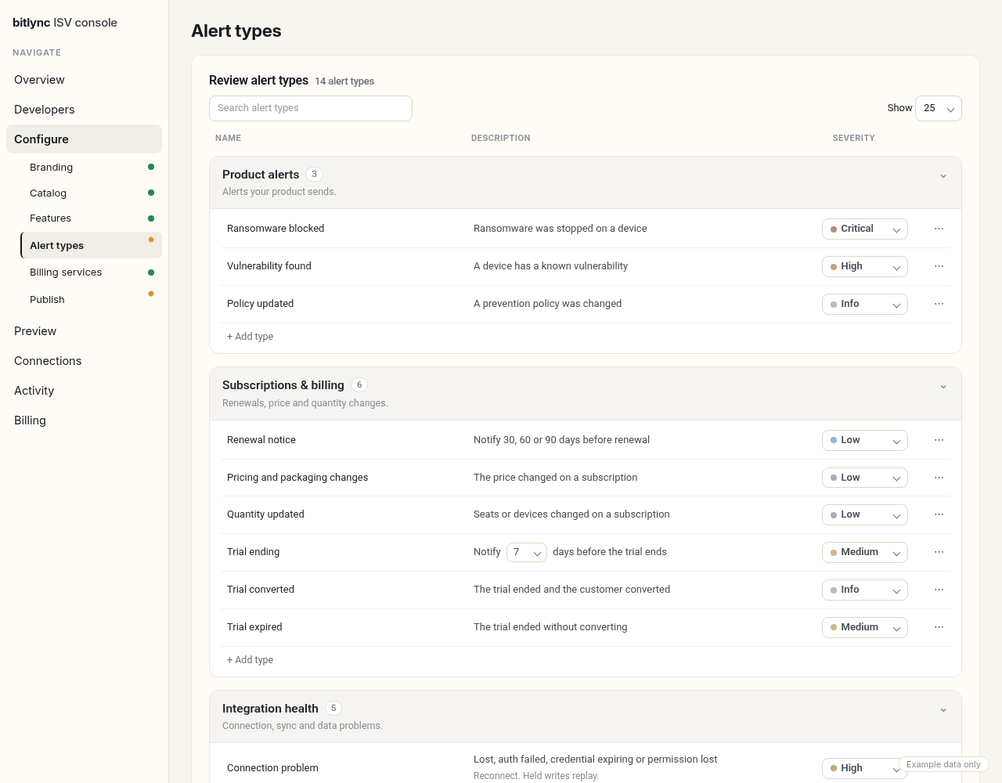Add type under Product alerts

[250, 337]
